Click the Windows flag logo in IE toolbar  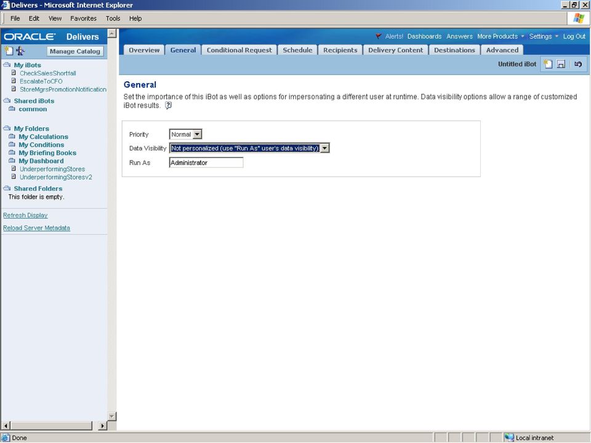579,18
